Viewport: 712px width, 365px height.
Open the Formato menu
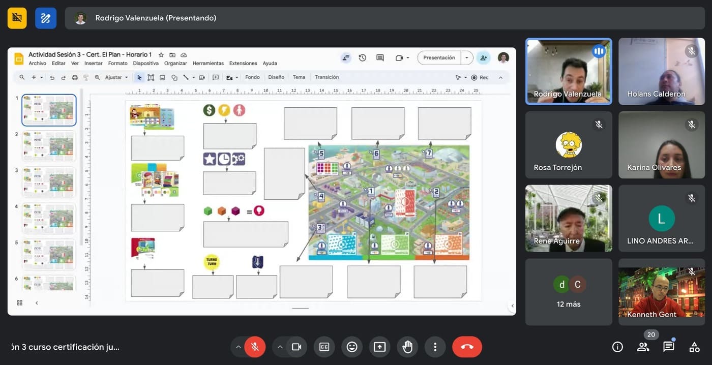117,64
